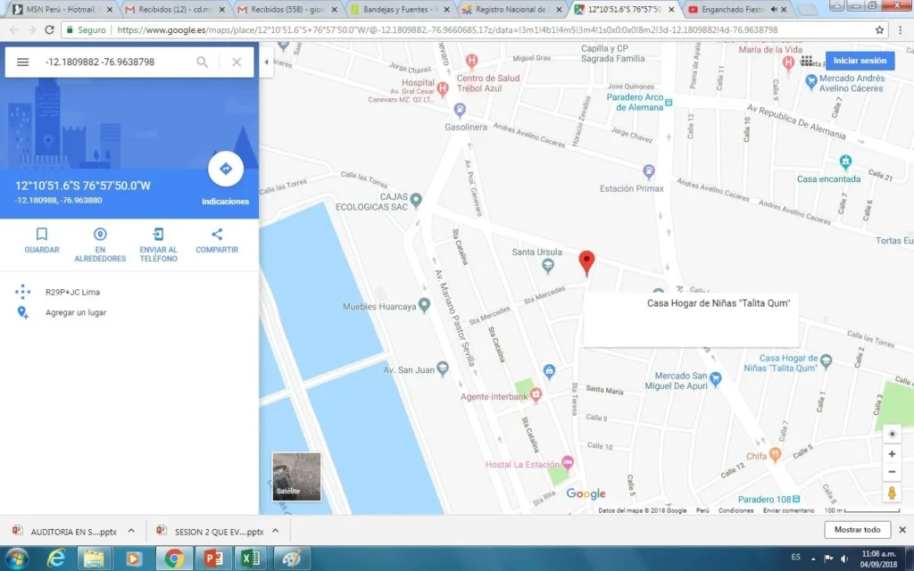Collapse the side panel arrow

[x=266, y=62]
